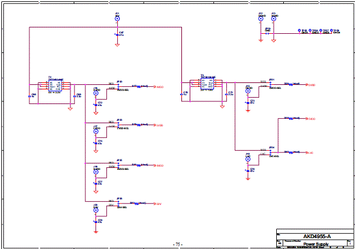Image resolution: width=355 pixels, height=249 pixels.
Task: Select the jumper between the two ground jacks
Action: tap(267, 34)
